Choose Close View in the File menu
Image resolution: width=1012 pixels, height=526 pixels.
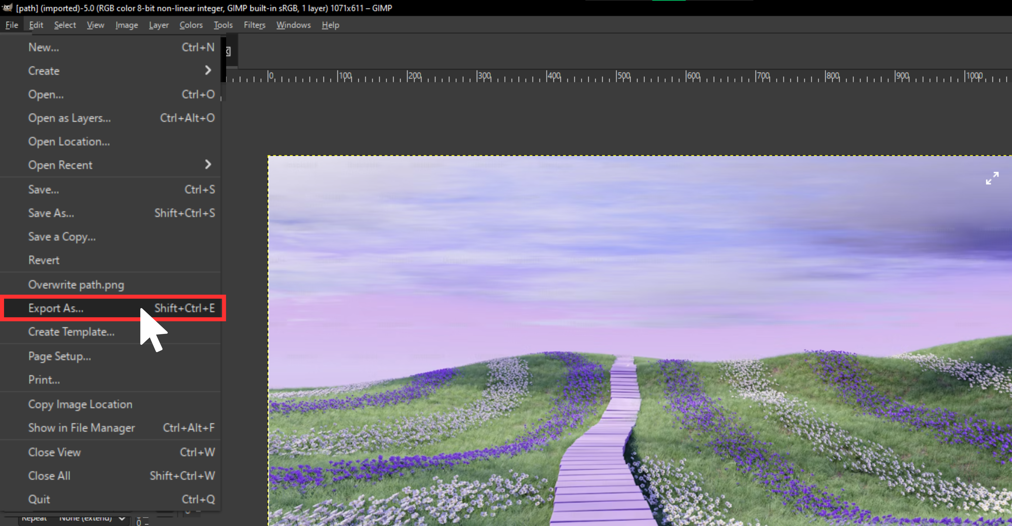[110, 452]
